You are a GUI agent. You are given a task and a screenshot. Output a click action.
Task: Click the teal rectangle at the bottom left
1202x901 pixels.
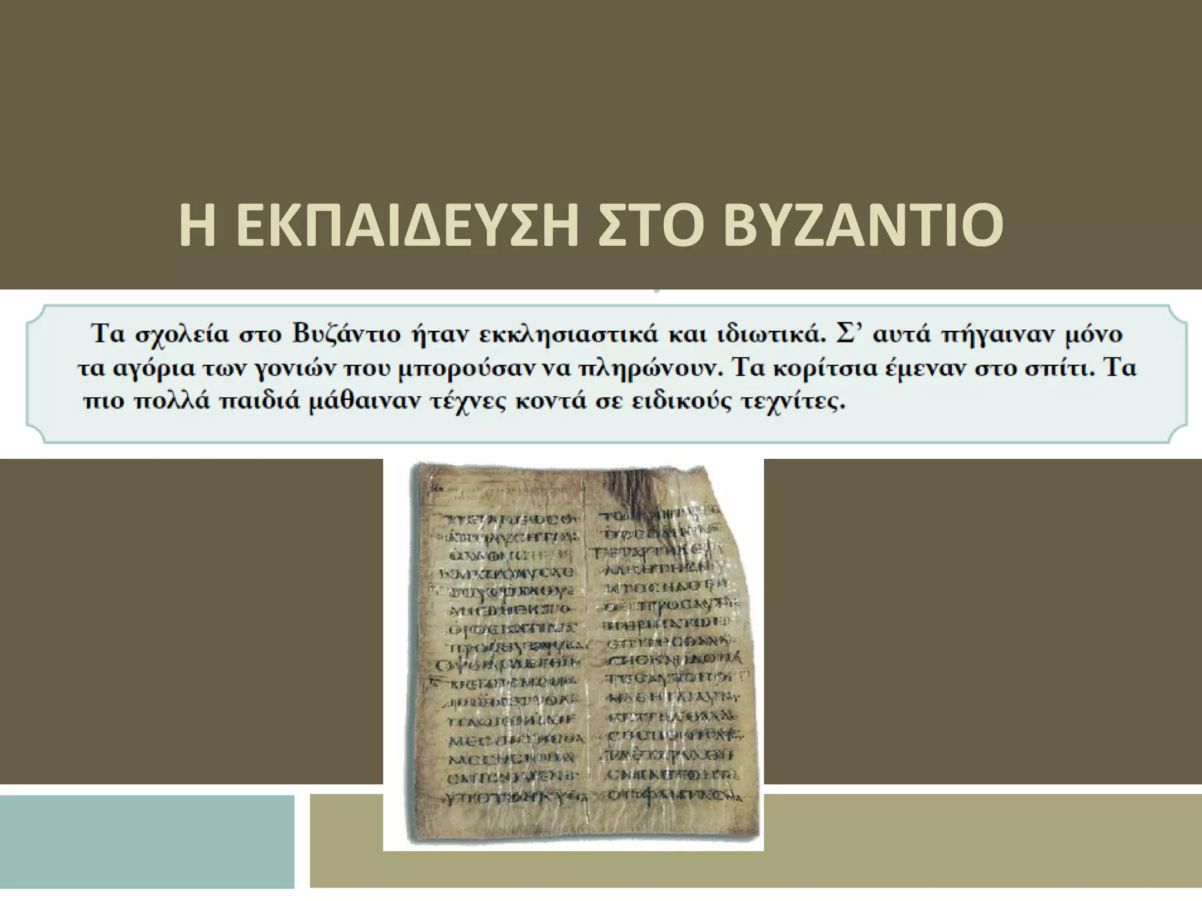click(x=147, y=841)
